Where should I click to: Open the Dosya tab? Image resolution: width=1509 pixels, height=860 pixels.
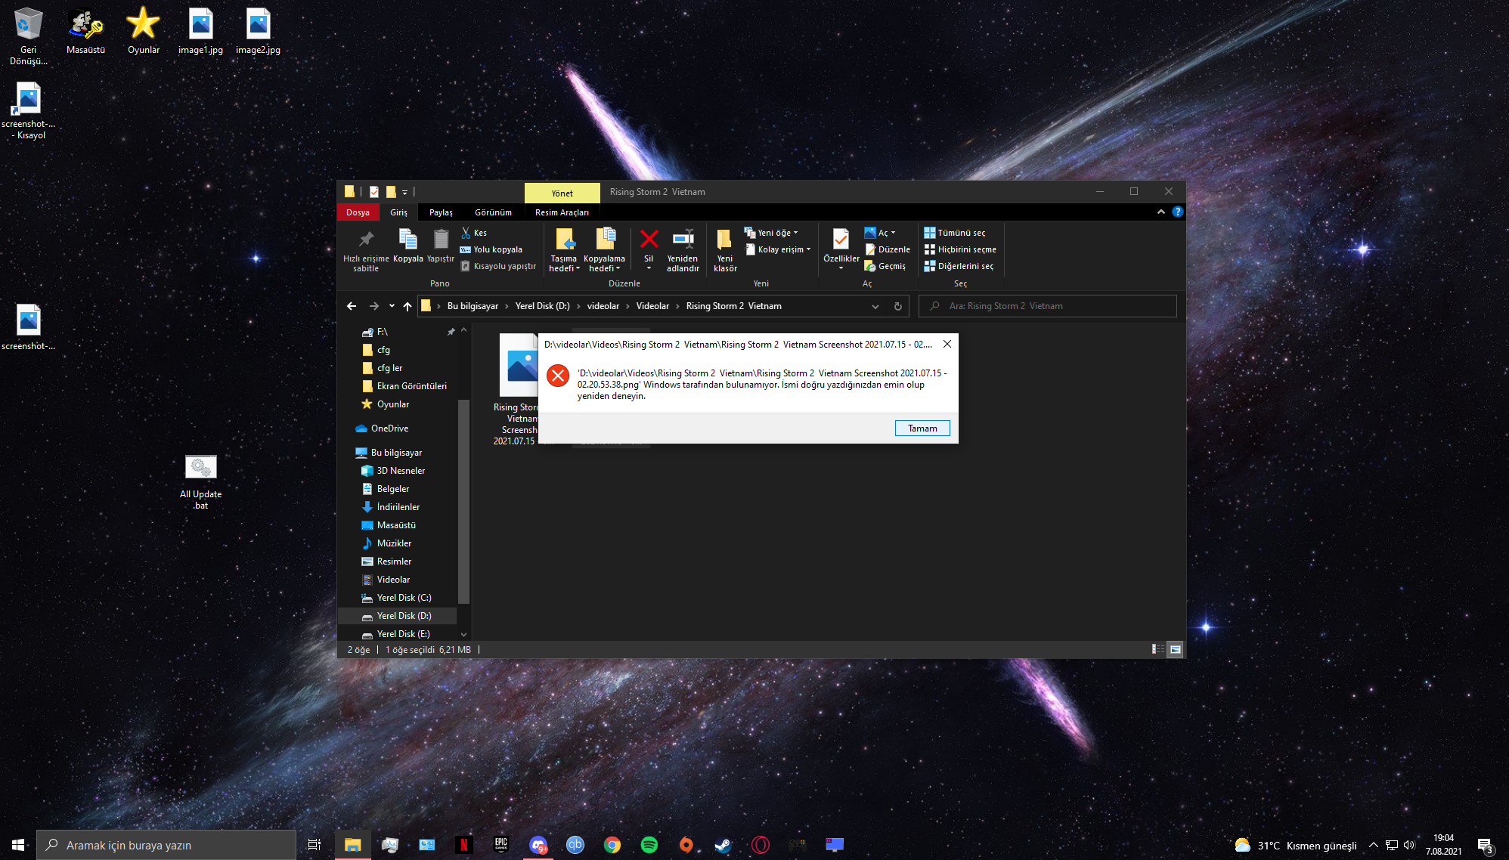(x=358, y=212)
